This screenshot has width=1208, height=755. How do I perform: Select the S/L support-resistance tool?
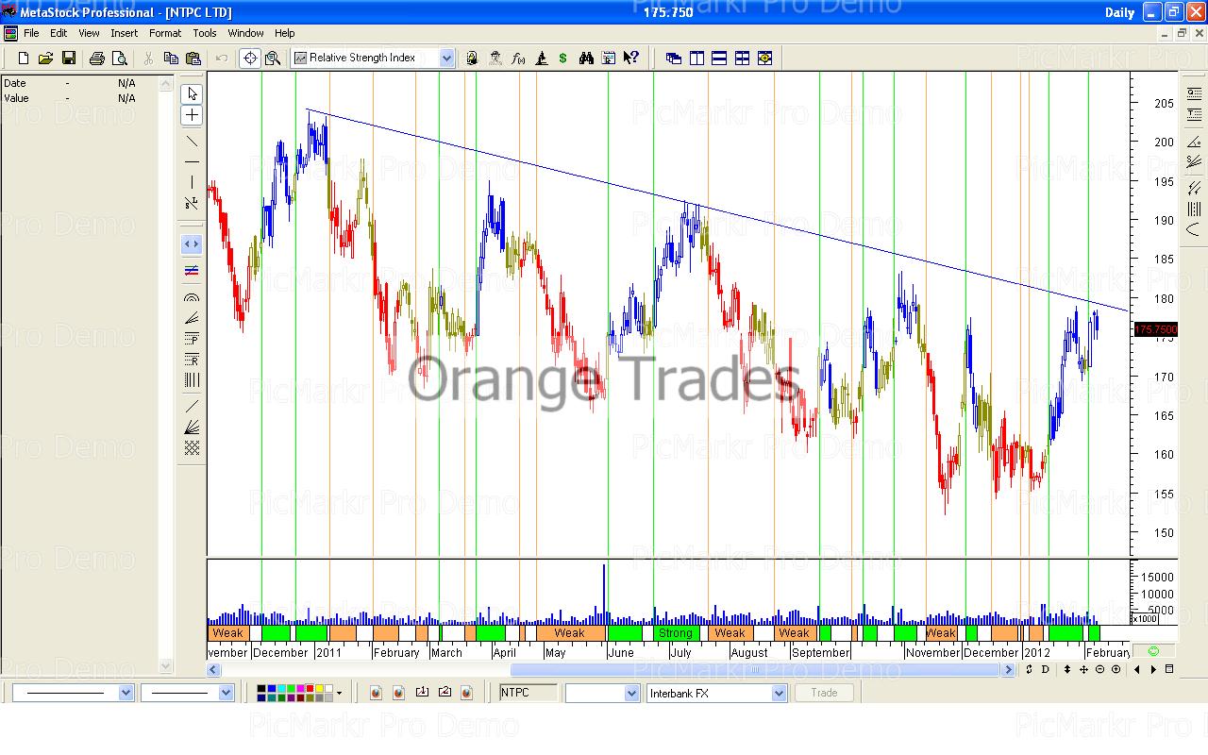pyautogui.click(x=192, y=203)
